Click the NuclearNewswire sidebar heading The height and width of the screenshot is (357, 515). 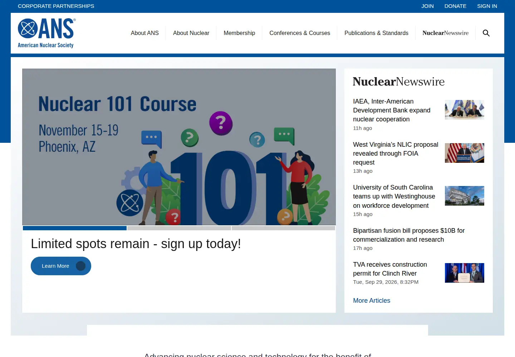pos(398,81)
